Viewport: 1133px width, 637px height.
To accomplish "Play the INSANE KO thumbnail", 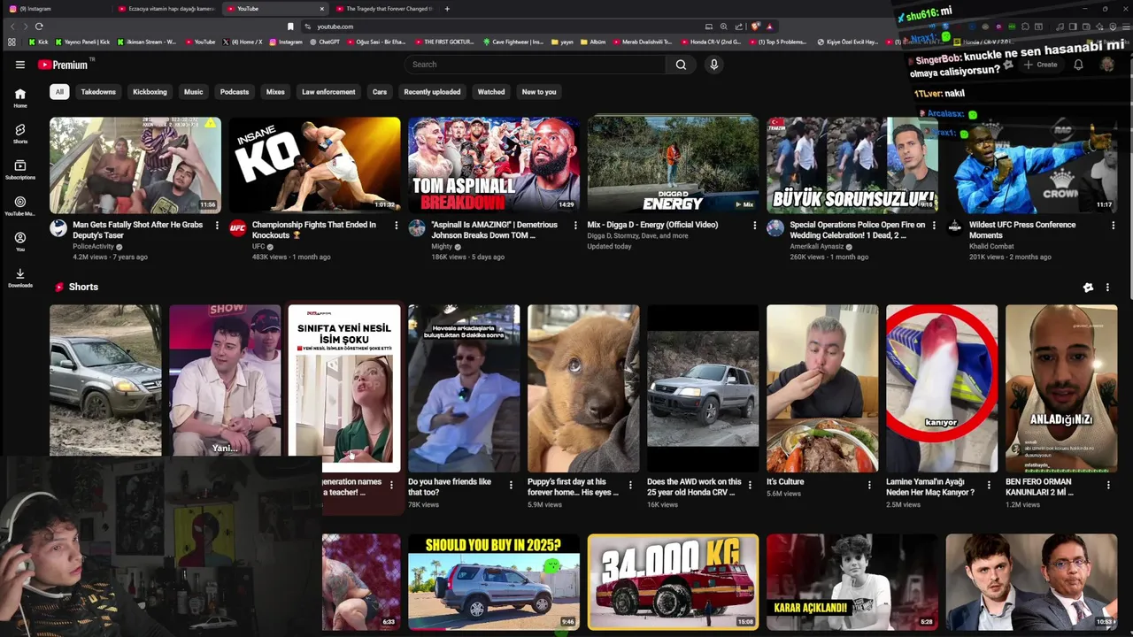I will (314, 165).
